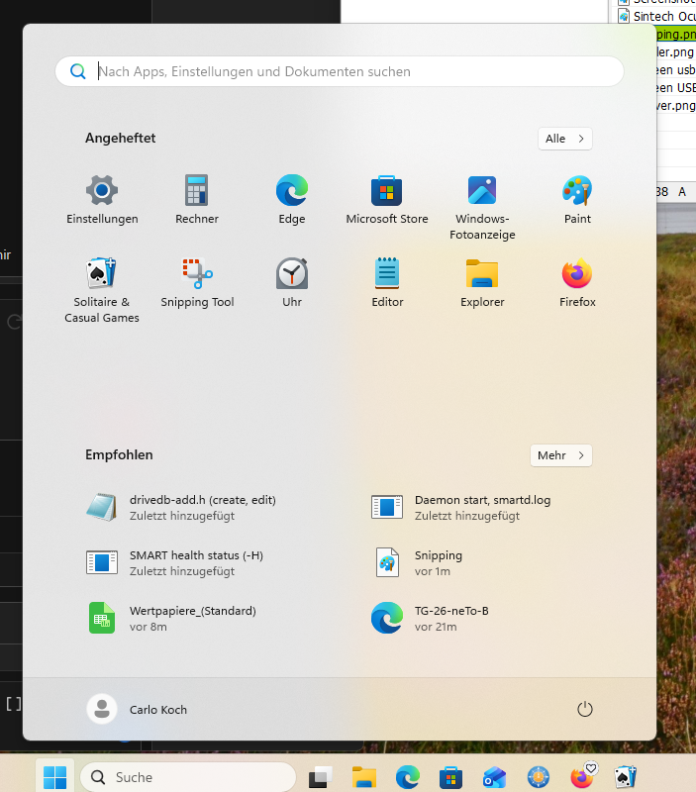Open Task View from the taskbar

click(321, 777)
